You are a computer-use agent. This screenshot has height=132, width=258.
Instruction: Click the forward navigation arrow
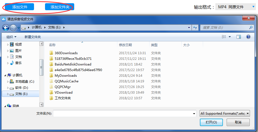coord(13,28)
